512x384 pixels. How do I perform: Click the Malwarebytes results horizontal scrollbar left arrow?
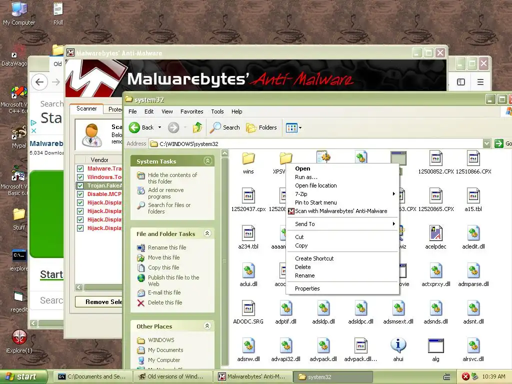click(79, 287)
